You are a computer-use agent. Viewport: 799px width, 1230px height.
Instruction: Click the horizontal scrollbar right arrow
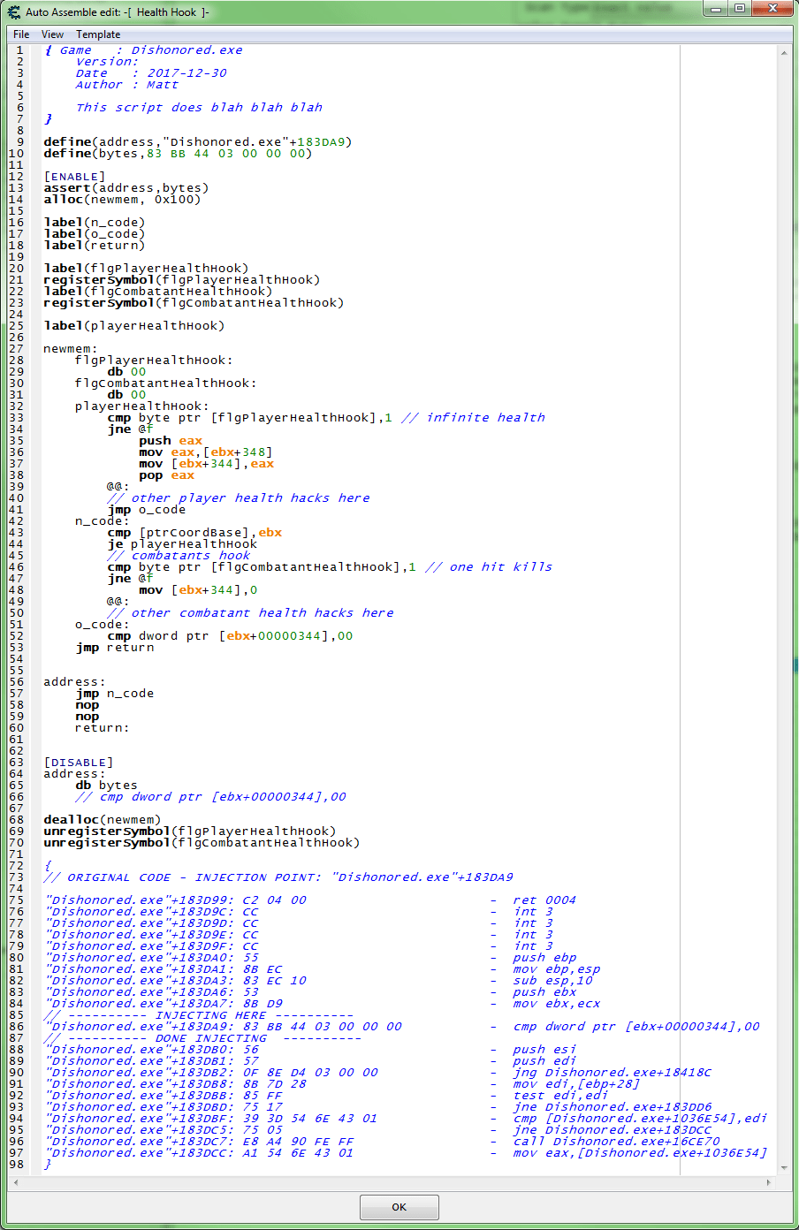[768, 1181]
